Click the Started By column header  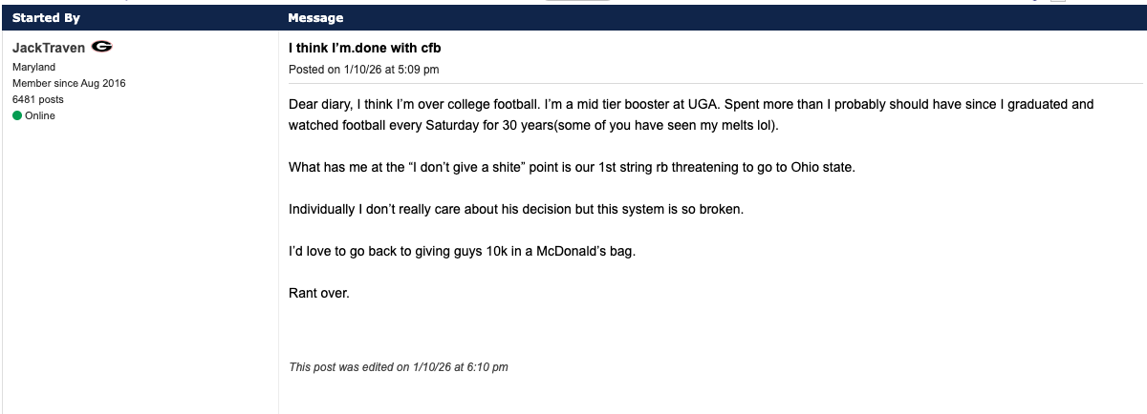coord(46,18)
